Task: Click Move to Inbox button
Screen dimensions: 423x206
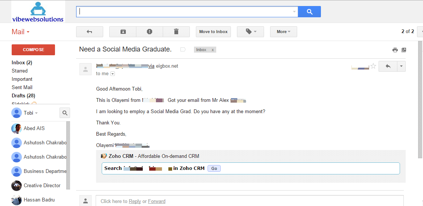Action: click(213, 32)
